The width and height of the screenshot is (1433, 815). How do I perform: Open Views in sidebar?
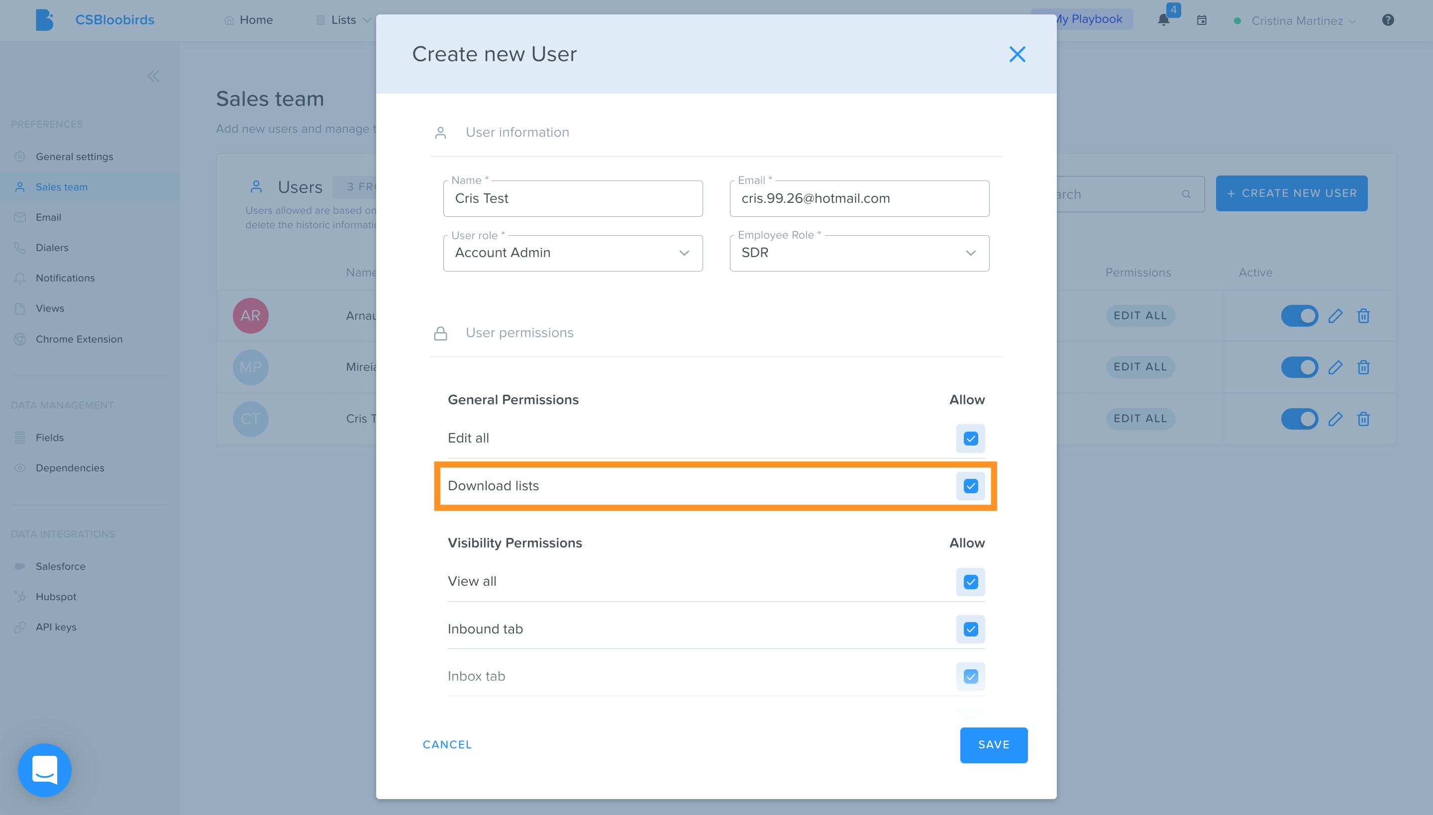[x=50, y=308]
